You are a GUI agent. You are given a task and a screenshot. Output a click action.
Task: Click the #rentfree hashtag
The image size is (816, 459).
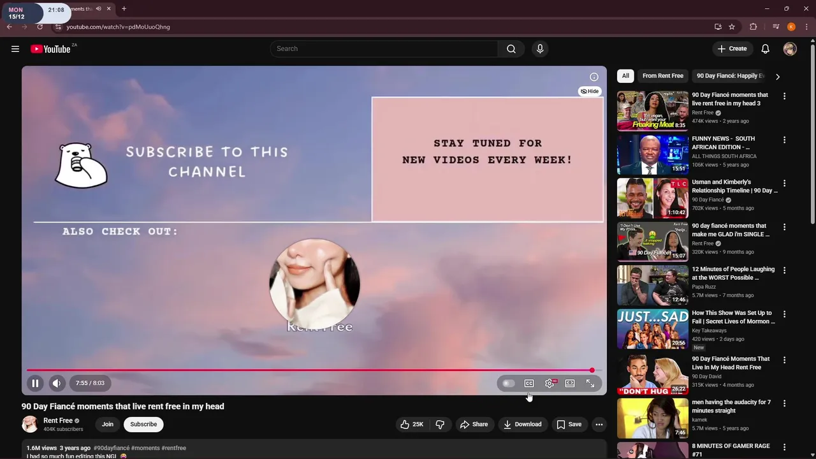[173, 448]
